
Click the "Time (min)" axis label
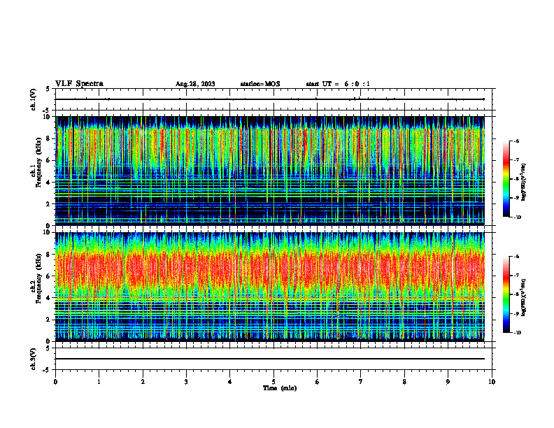280,388
